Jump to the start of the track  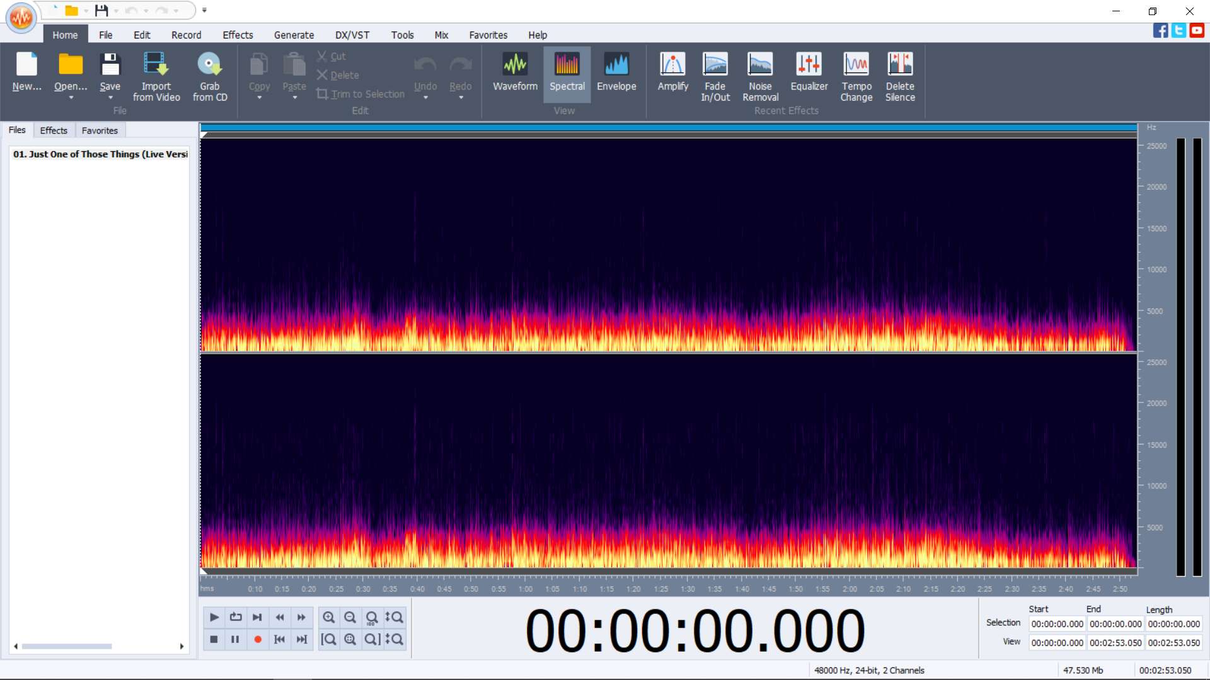pyautogui.click(x=280, y=639)
